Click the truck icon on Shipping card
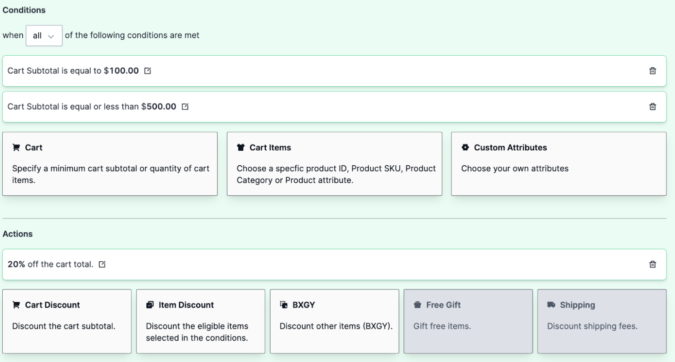 click(551, 305)
